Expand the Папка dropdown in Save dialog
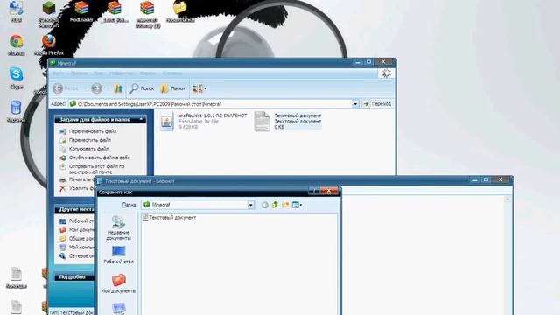This screenshot has width=560, height=315. (x=251, y=205)
